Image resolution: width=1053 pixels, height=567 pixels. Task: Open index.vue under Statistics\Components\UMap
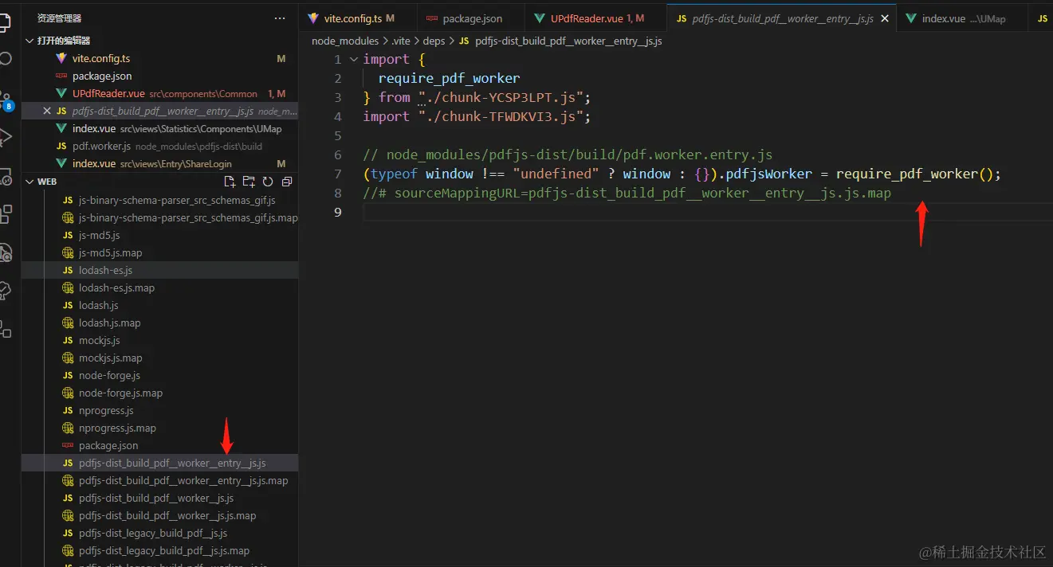[x=159, y=128]
